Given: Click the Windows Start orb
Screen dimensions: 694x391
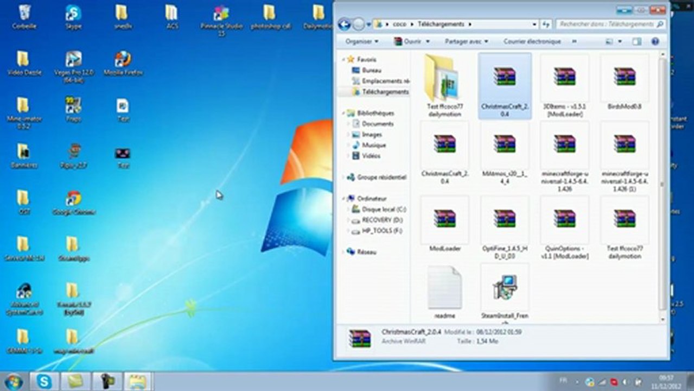Looking at the screenshot, I should point(13,381).
